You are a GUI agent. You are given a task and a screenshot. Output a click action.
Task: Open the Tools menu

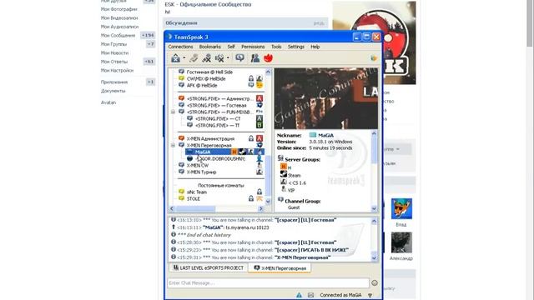276,47
